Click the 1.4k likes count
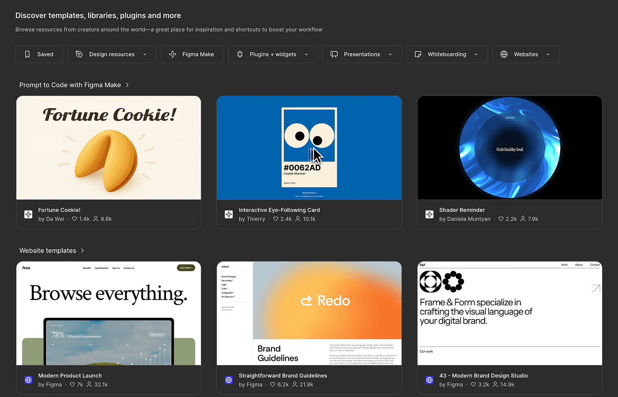The width and height of the screenshot is (618, 397). click(x=84, y=219)
